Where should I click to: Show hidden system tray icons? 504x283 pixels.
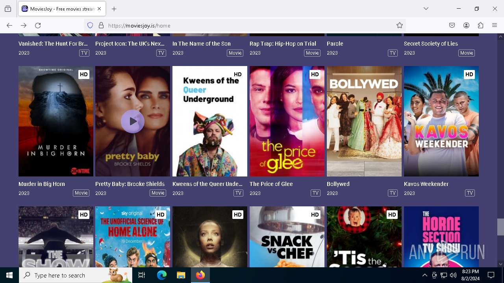[x=424, y=276]
